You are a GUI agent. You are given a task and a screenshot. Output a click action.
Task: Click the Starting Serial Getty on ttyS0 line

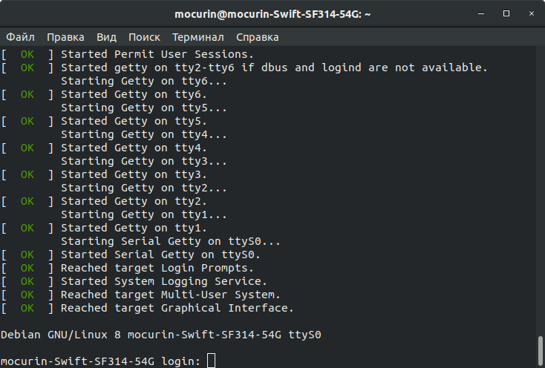[171, 241]
